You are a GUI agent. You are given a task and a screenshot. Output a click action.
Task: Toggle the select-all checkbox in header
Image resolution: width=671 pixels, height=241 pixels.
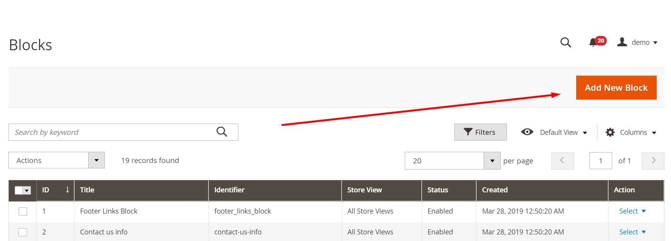tap(19, 190)
